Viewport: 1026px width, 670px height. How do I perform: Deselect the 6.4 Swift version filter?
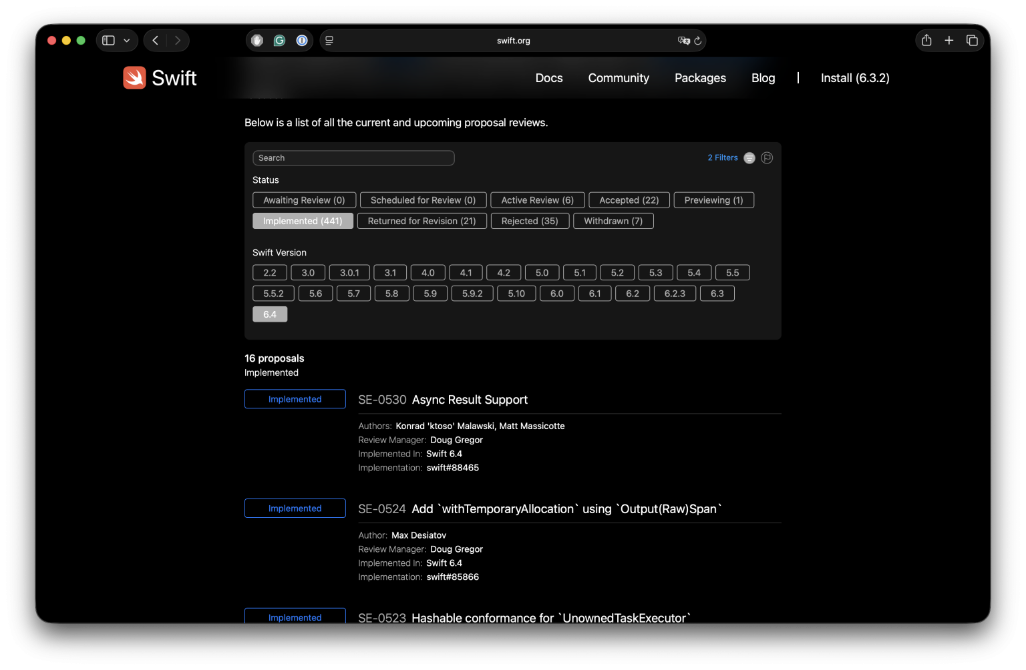[x=270, y=314]
